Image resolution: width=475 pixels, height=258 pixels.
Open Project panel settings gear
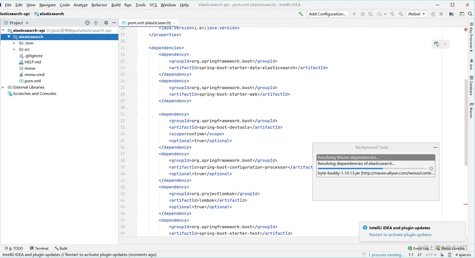(x=106, y=23)
